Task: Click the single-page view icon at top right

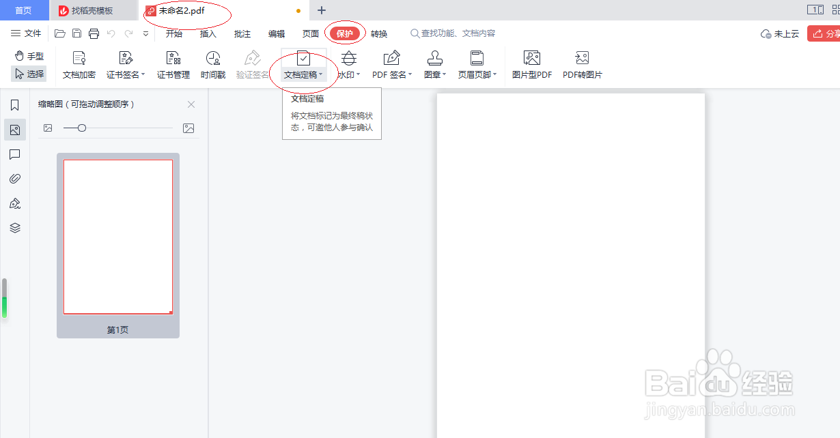Action: coord(815,10)
